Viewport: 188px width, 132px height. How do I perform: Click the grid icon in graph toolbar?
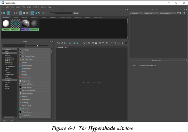click(x=111, y=43)
